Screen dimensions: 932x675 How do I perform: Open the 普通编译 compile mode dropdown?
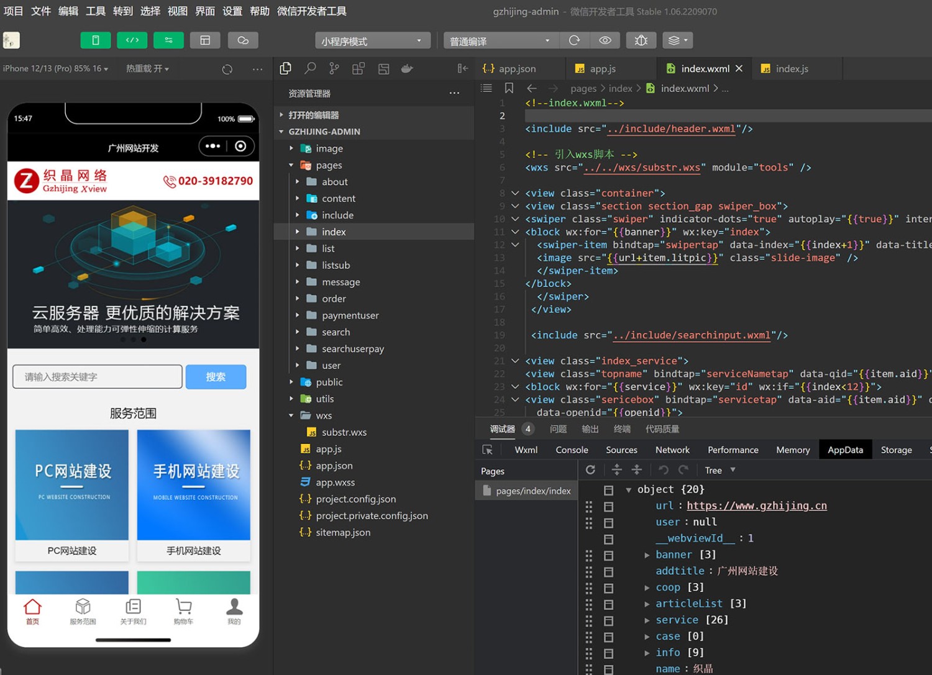500,41
